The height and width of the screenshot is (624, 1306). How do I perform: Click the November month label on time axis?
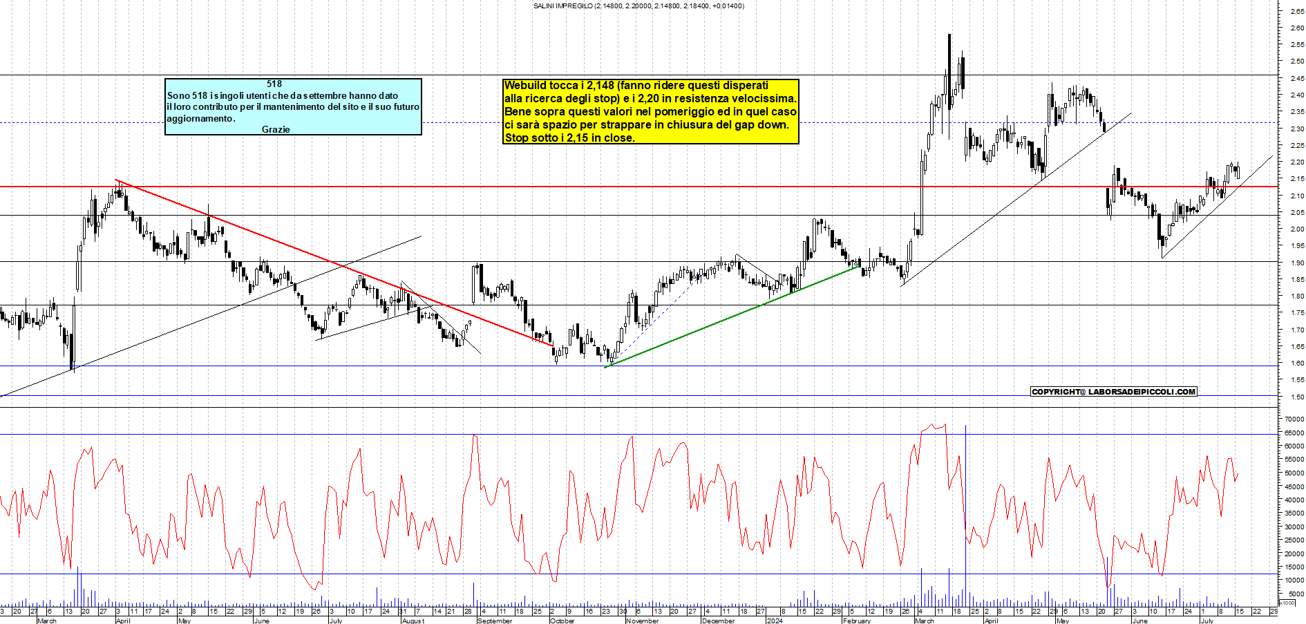642,621
